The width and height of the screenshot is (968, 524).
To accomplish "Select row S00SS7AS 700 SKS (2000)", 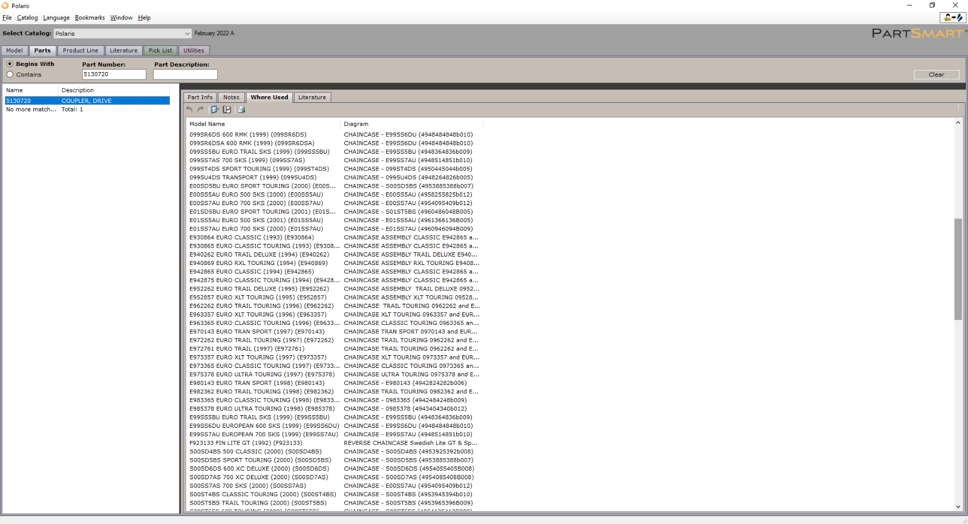I will click(247, 486).
